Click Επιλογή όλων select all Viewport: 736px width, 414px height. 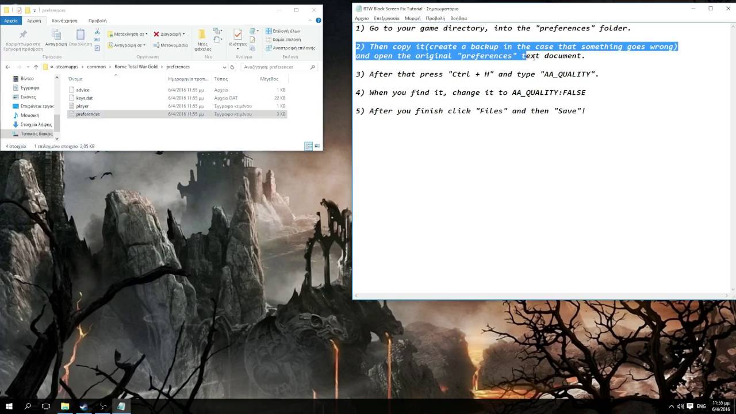click(x=283, y=31)
